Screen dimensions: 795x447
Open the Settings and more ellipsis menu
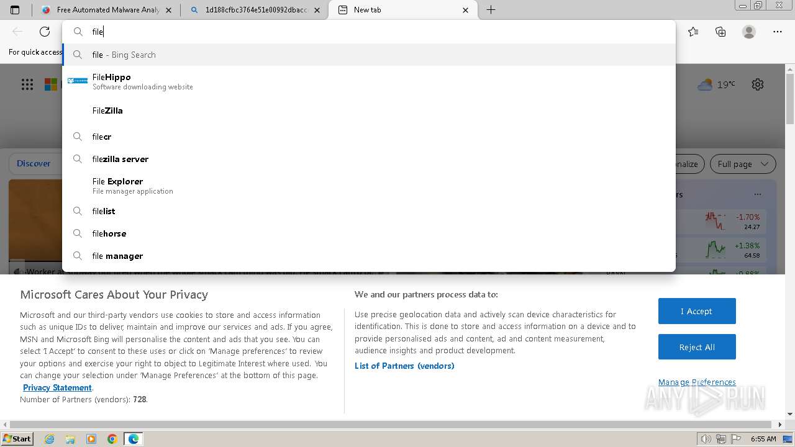[778, 32]
